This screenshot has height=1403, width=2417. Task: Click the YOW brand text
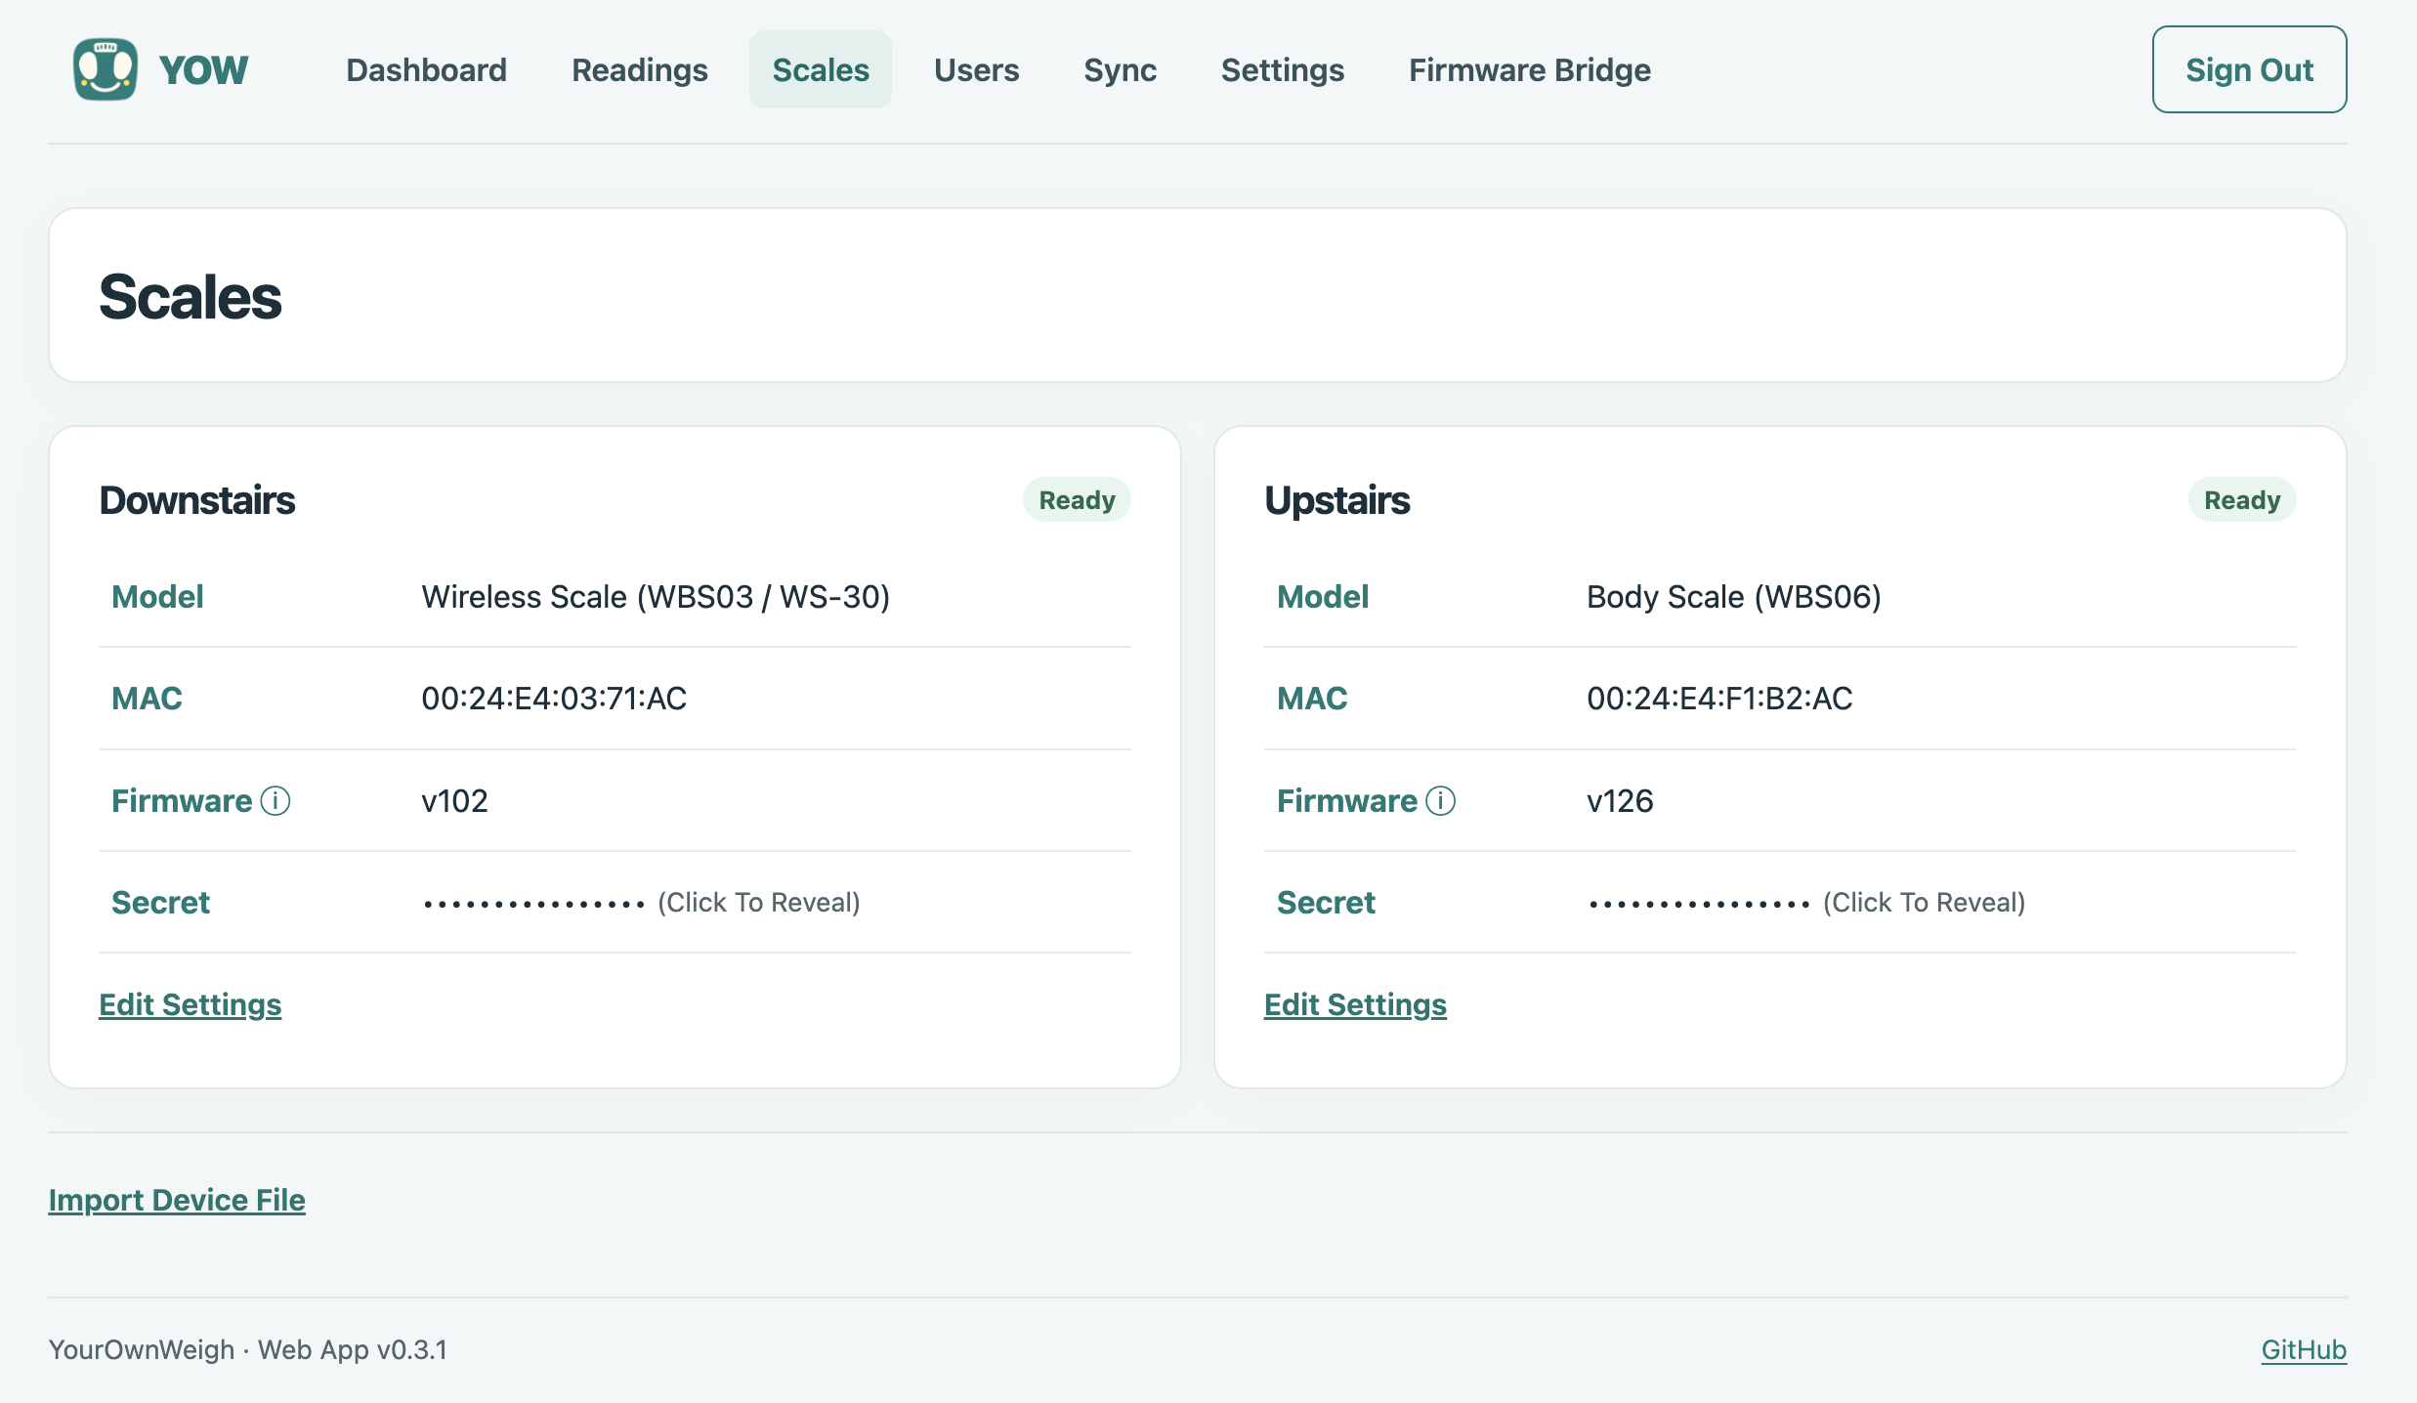(203, 69)
